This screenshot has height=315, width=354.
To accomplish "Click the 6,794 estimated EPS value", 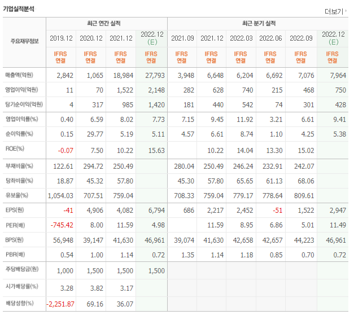I will [156, 211].
